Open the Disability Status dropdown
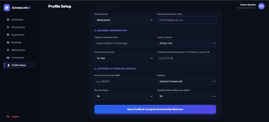Screen dimensions: 269x122 (187, 96)
